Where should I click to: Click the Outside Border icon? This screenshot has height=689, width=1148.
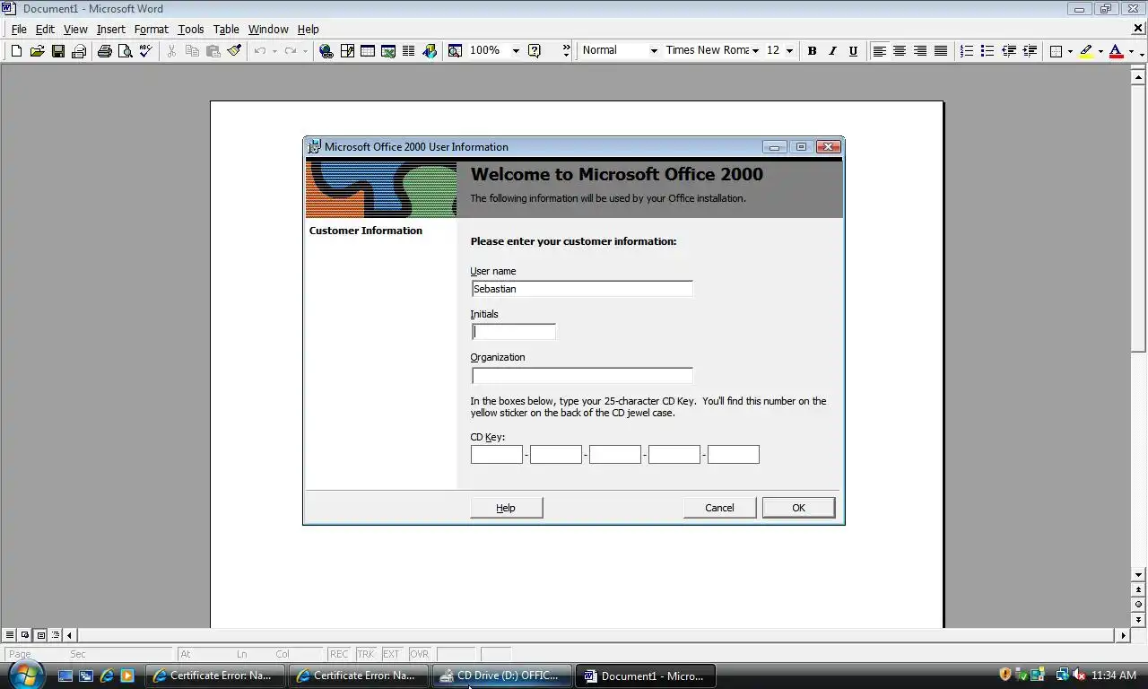tap(1057, 51)
